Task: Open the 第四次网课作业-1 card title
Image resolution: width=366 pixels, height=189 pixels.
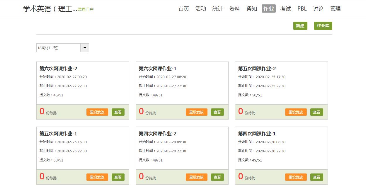Action: point(257,134)
